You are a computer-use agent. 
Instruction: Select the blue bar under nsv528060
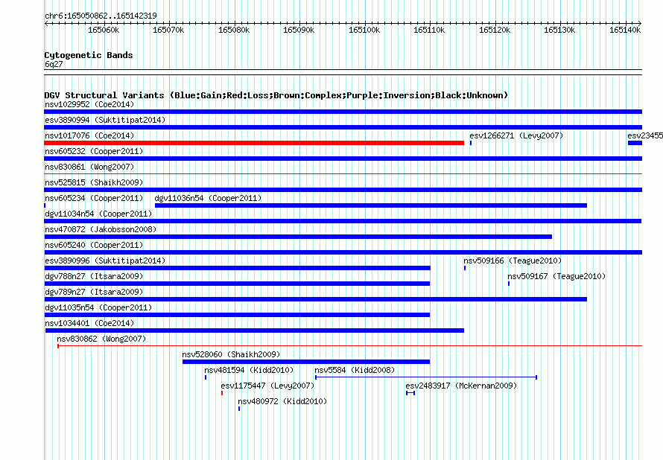tap(306, 362)
